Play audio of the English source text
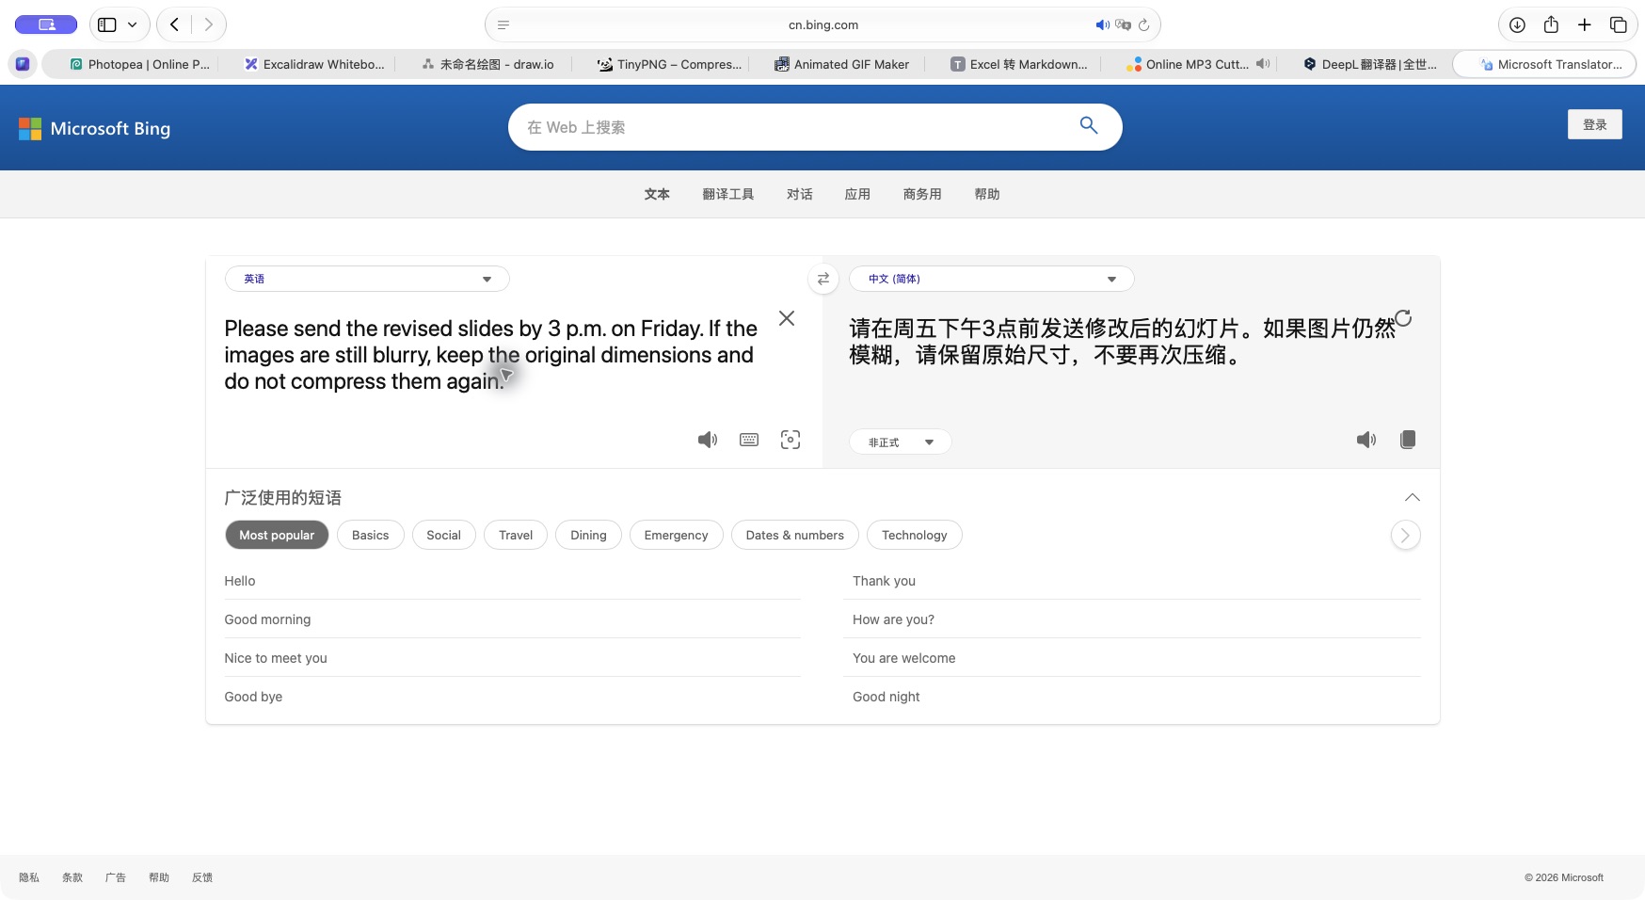Viewport: 1645px width, 900px height. pyautogui.click(x=708, y=440)
